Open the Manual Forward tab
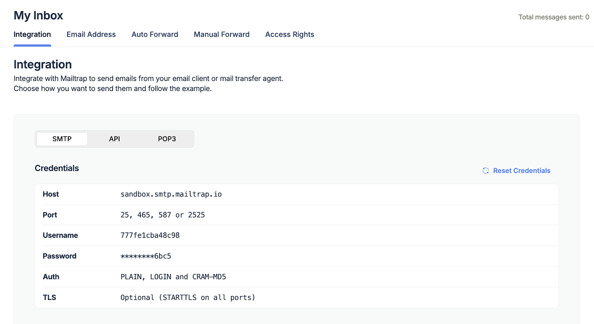594x324 pixels. tap(222, 35)
